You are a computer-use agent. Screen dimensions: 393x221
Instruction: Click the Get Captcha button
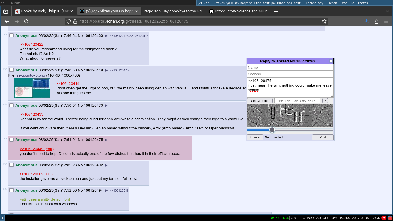tap(260, 101)
